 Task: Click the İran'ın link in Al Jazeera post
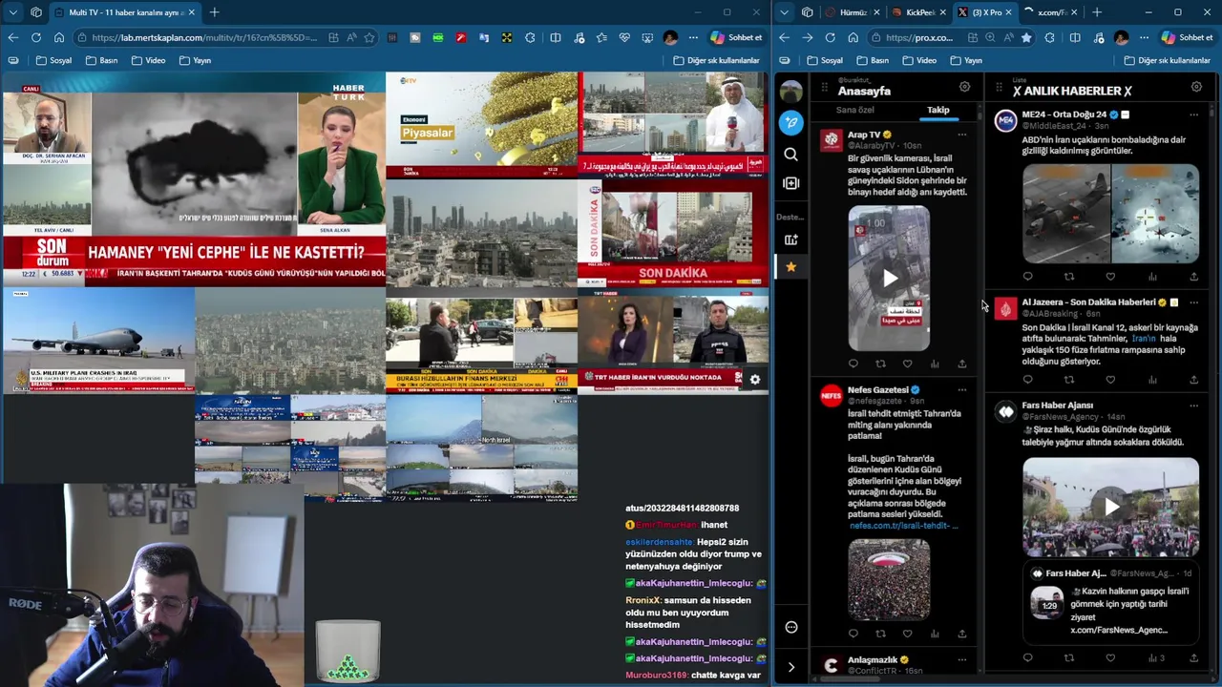pos(1144,339)
